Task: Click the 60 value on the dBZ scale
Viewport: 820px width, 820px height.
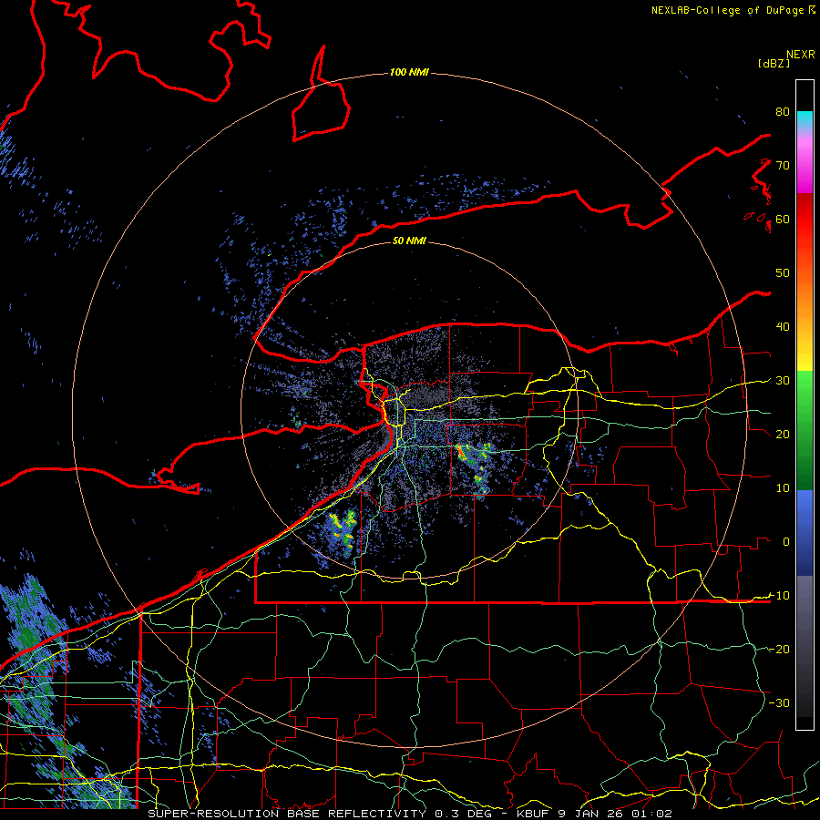Action: (783, 220)
